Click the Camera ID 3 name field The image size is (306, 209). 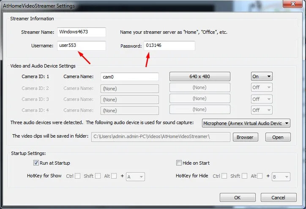click(x=130, y=100)
